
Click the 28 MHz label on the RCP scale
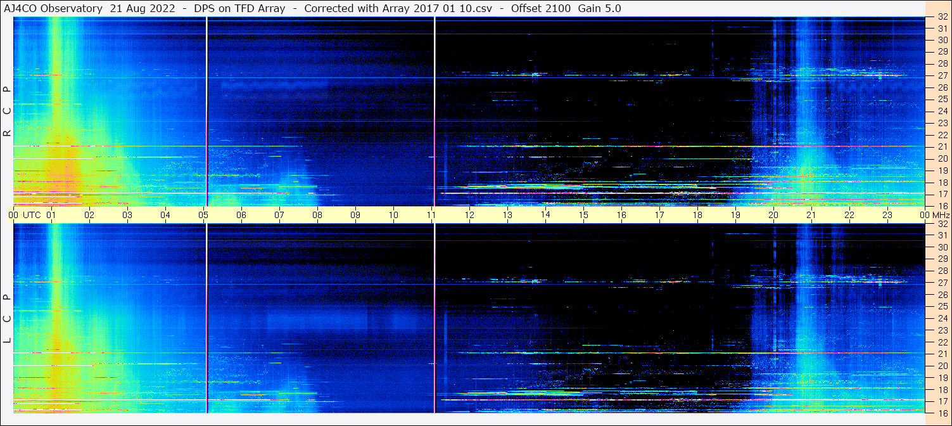point(942,63)
